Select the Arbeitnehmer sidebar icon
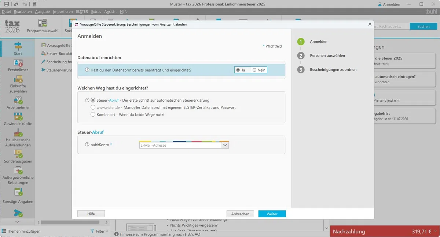The height and width of the screenshot is (237, 440). [x=18, y=101]
